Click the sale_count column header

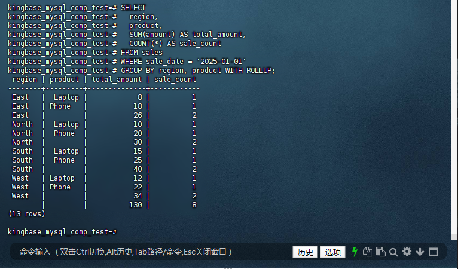pyautogui.click(x=175, y=80)
